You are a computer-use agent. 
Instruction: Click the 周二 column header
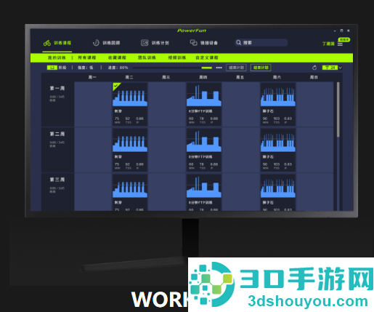(x=129, y=77)
